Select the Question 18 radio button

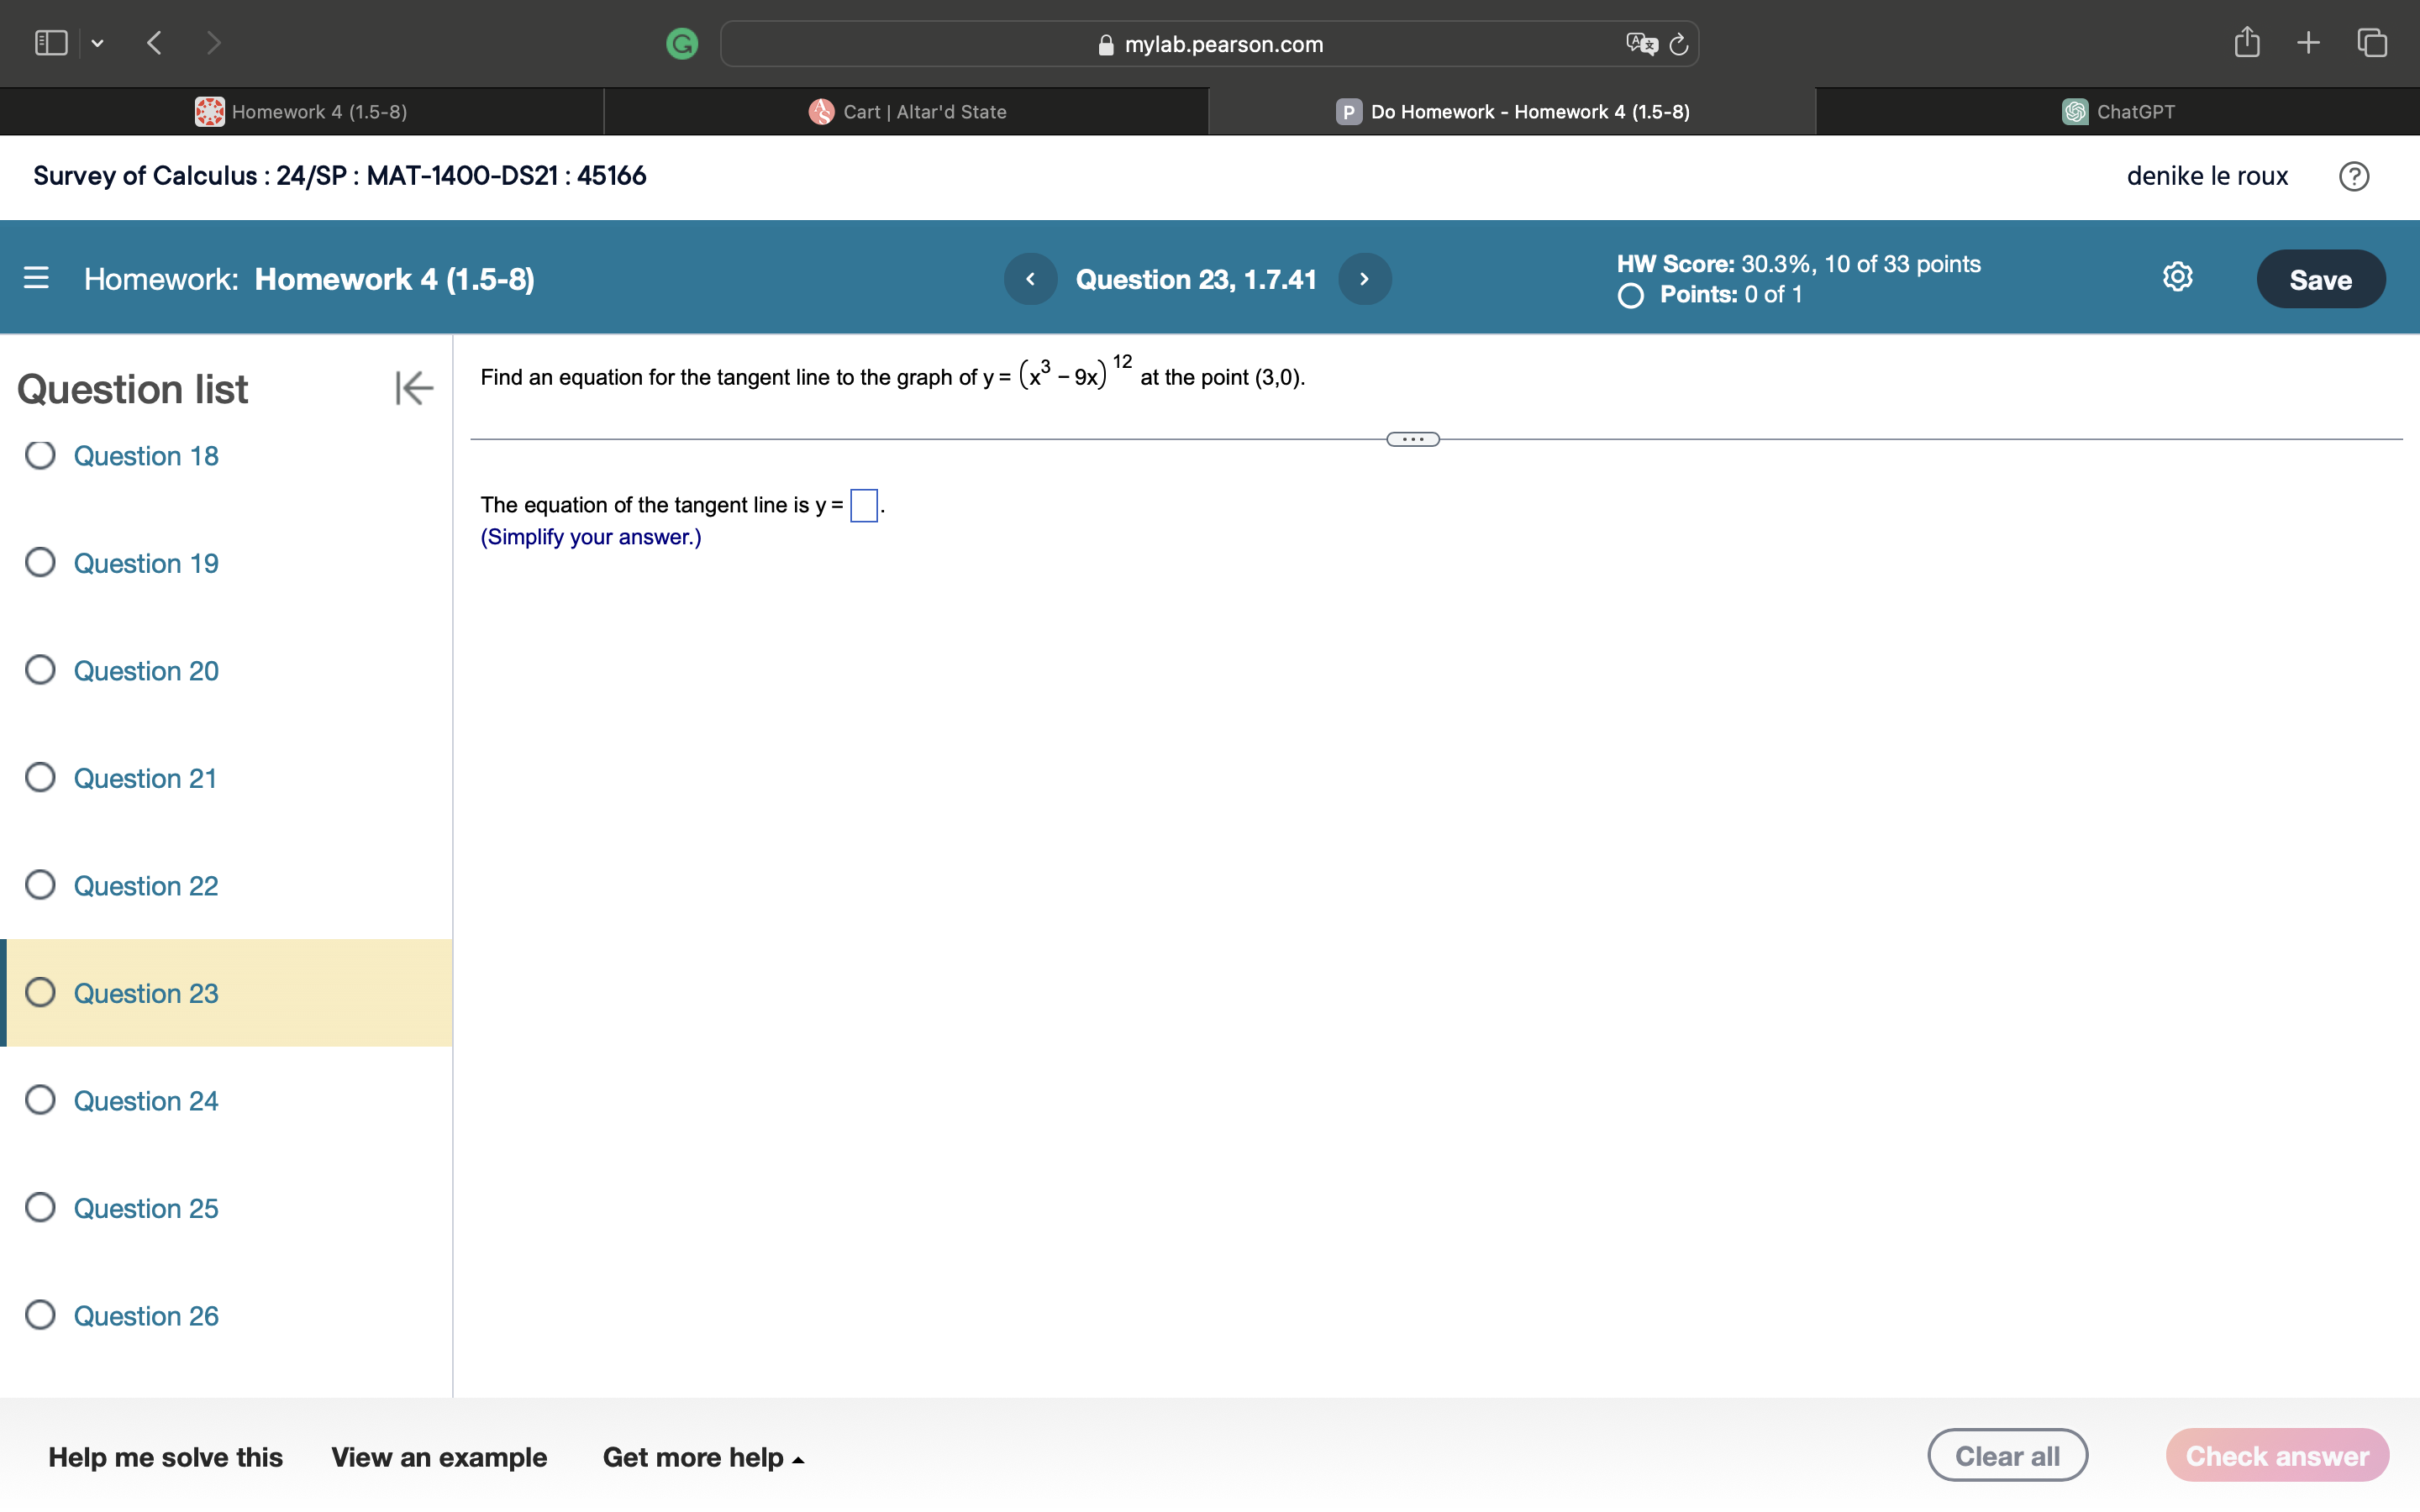[x=40, y=455]
